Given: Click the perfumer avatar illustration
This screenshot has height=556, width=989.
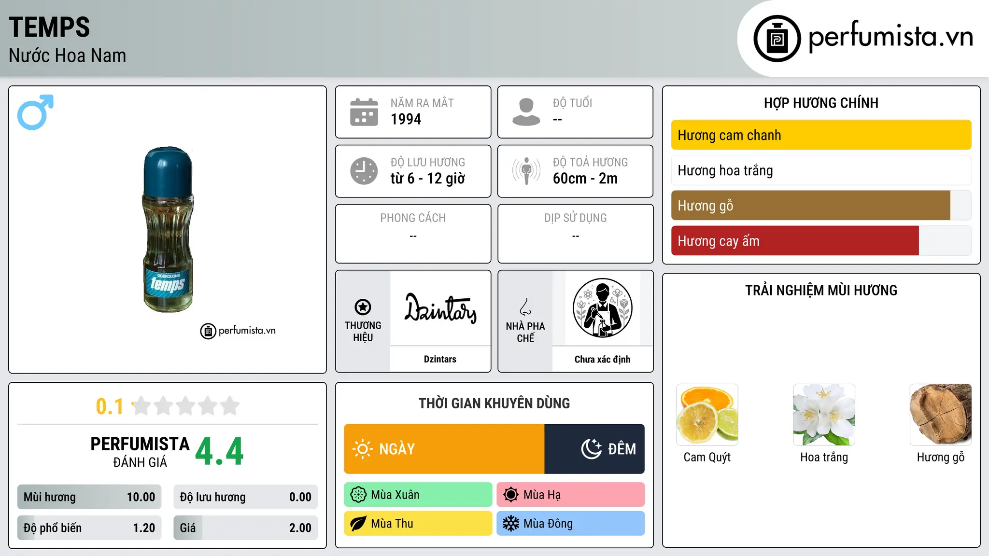Looking at the screenshot, I should click(602, 308).
